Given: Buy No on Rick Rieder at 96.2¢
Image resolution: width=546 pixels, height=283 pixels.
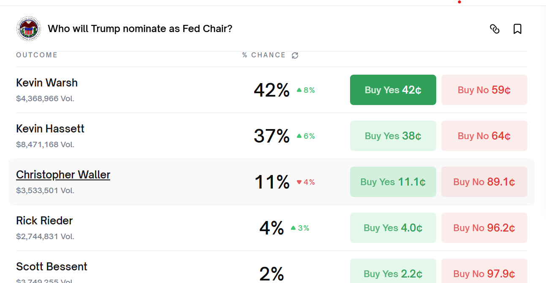Looking at the screenshot, I should click(x=484, y=228).
